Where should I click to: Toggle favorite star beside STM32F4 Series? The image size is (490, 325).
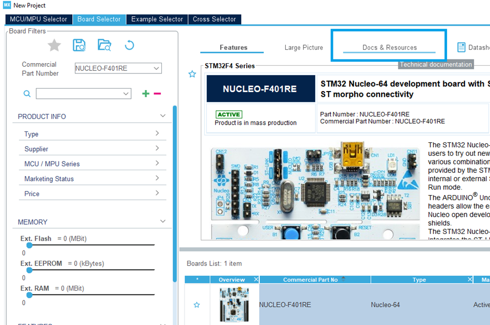click(x=192, y=74)
